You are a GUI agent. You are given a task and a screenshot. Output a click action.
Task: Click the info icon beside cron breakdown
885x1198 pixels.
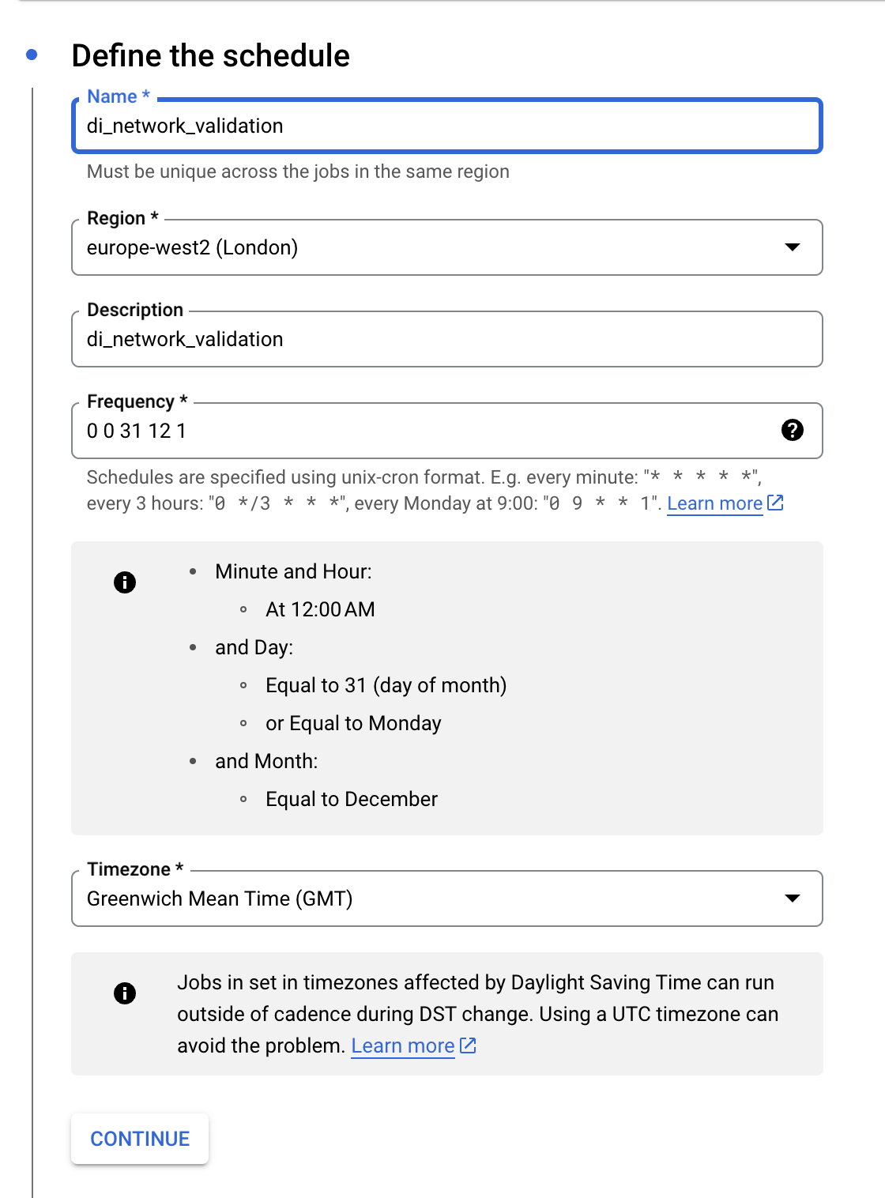(x=125, y=582)
